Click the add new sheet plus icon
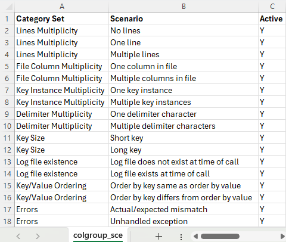The height and width of the screenshot is (242, 286). [x=158, y=236]
